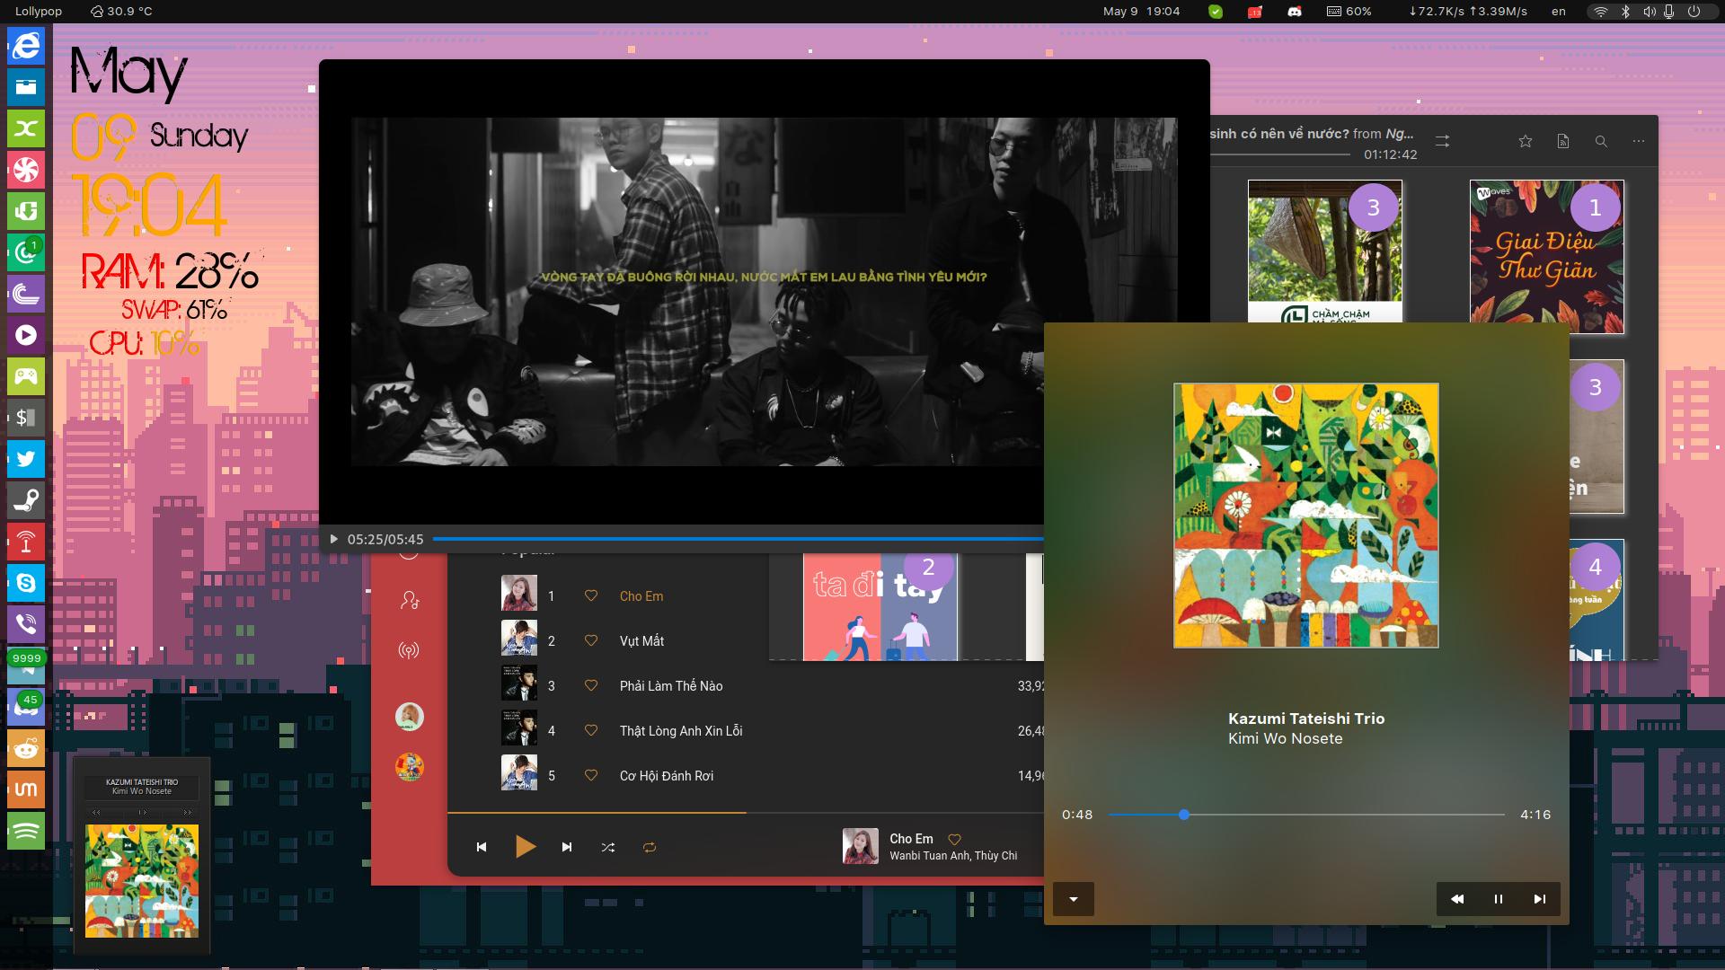
Task: Launch Steam from the dock
Action: point(26,500)
